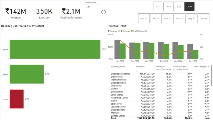This screenshot has height=120, width=213.
Task: Select the 2019 year slicer button
Action: click(179, 6)
